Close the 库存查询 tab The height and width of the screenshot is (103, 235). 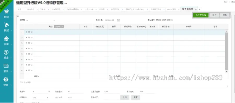pyautogui.click(x=37, y=9)
